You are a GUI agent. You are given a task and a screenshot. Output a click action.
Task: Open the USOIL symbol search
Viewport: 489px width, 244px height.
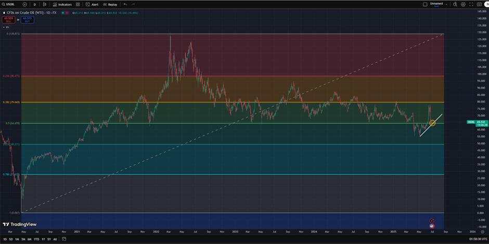click(9, 4)
